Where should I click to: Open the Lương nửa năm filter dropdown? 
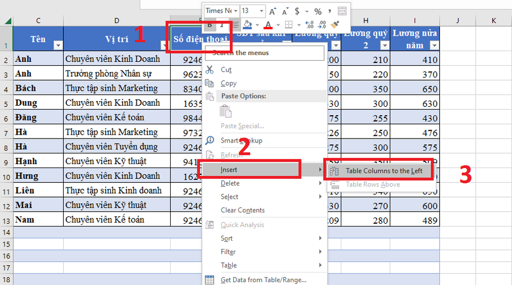434,45
